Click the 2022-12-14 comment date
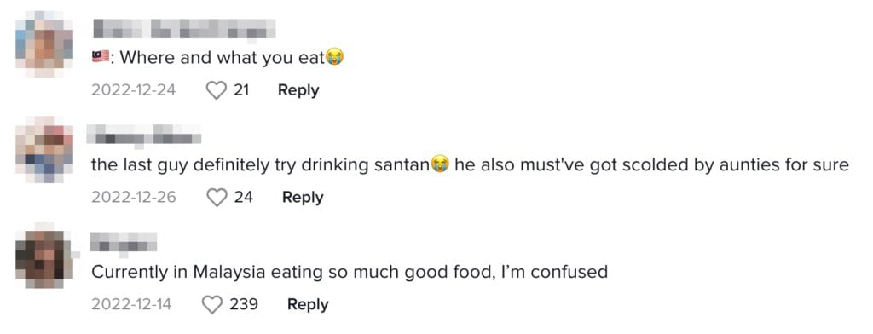Screen dimensions: 873x334 coord(131,304)
